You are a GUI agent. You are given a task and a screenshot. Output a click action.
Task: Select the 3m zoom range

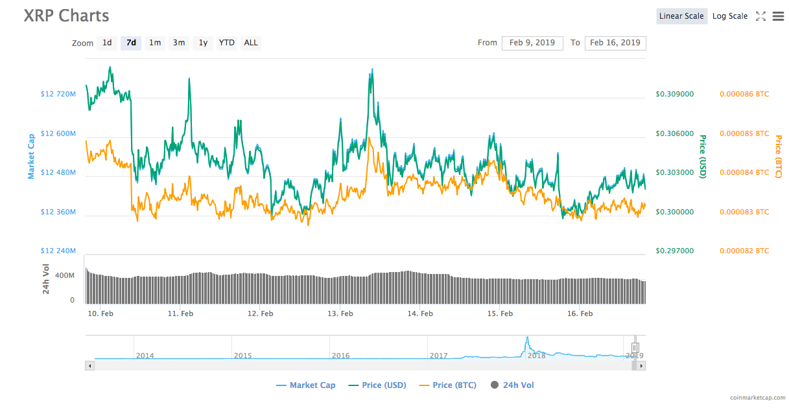pyautogui.click(x=179, y=43)
